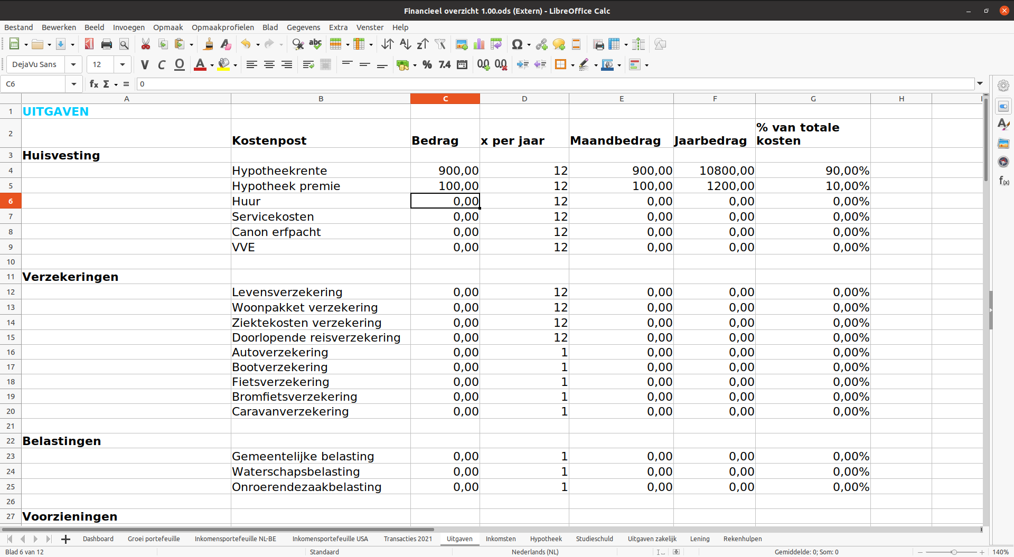Open Paste options dropdown arrow
1014x557 pixels.
(x=191, y=45)
